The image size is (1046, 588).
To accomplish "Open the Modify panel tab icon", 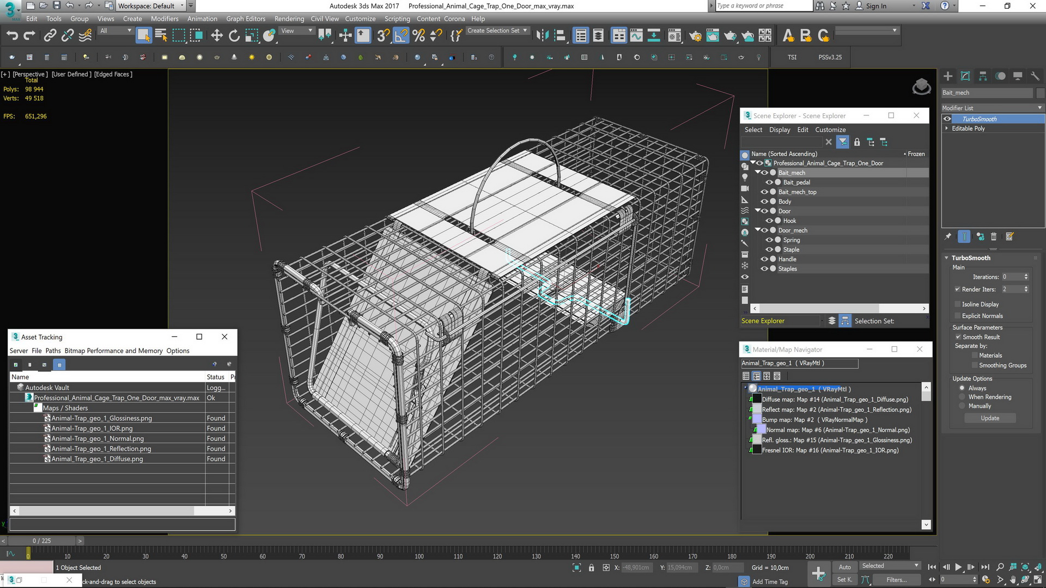I will tap(965, 76).
